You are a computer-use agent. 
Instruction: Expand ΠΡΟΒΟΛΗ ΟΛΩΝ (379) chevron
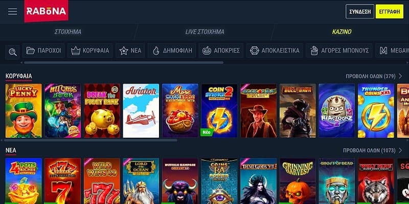400,76
